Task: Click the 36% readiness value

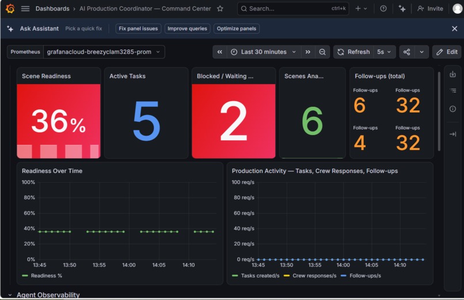Action: tap(59, 121)
